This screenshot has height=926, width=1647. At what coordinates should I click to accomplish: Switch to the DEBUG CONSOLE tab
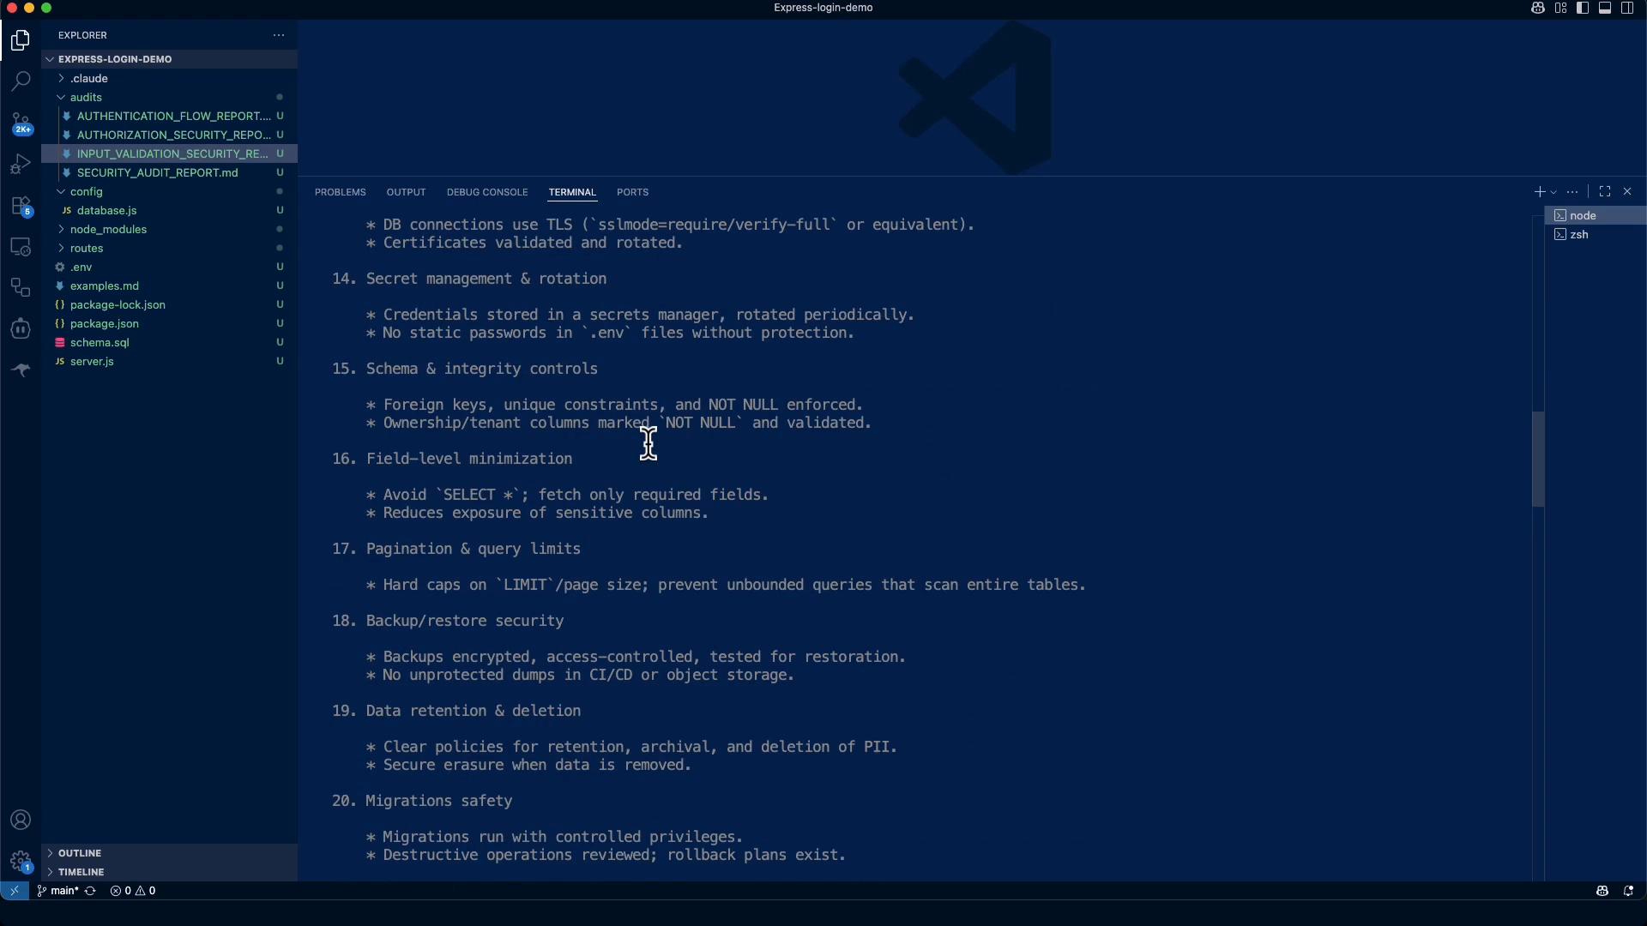point(487,192)
